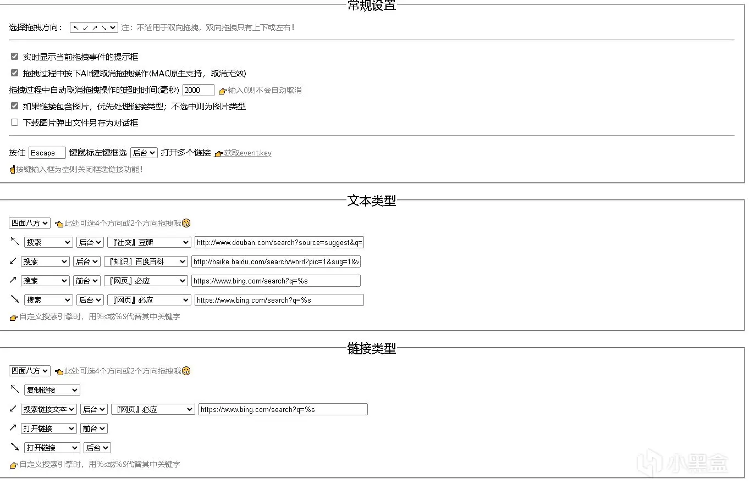This screenshot has height=490, width=750.
Task: Open 『网页』必应 dropdown in 文本类型 ↗ row
Action: coord(146,281)
